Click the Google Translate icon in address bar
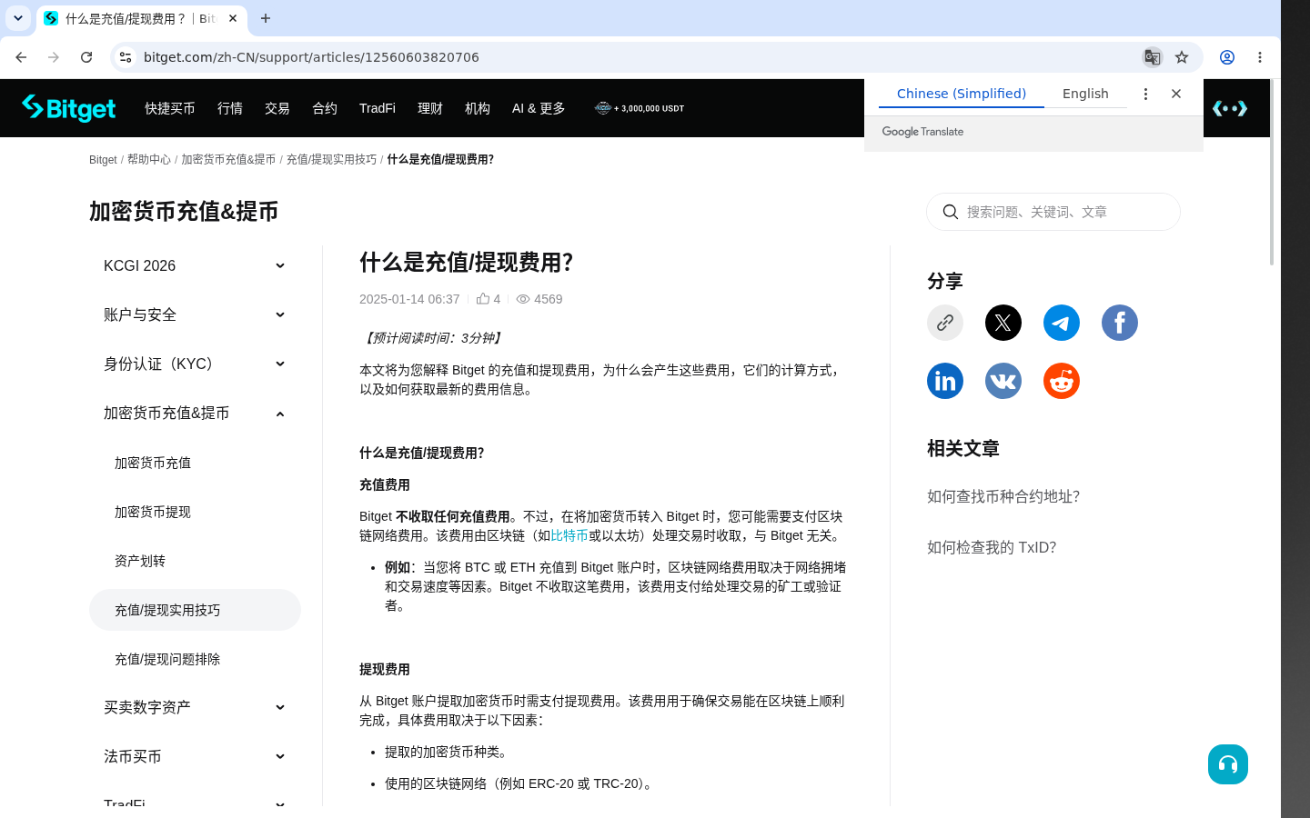The width and height of the screenshot is (1310, 818). [x=1152, y=57]
